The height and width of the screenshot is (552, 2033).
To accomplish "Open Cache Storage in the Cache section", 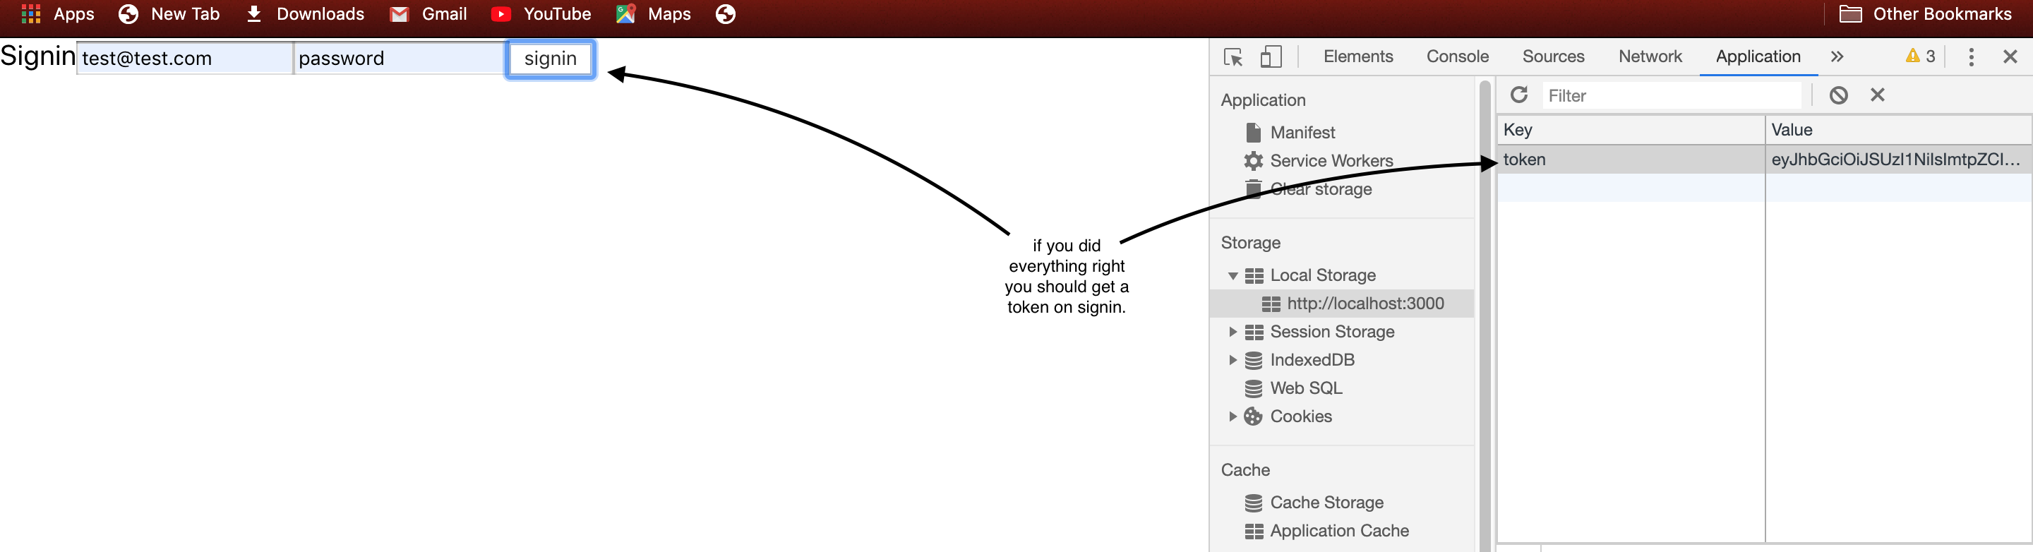I will tap(1326, 503).
